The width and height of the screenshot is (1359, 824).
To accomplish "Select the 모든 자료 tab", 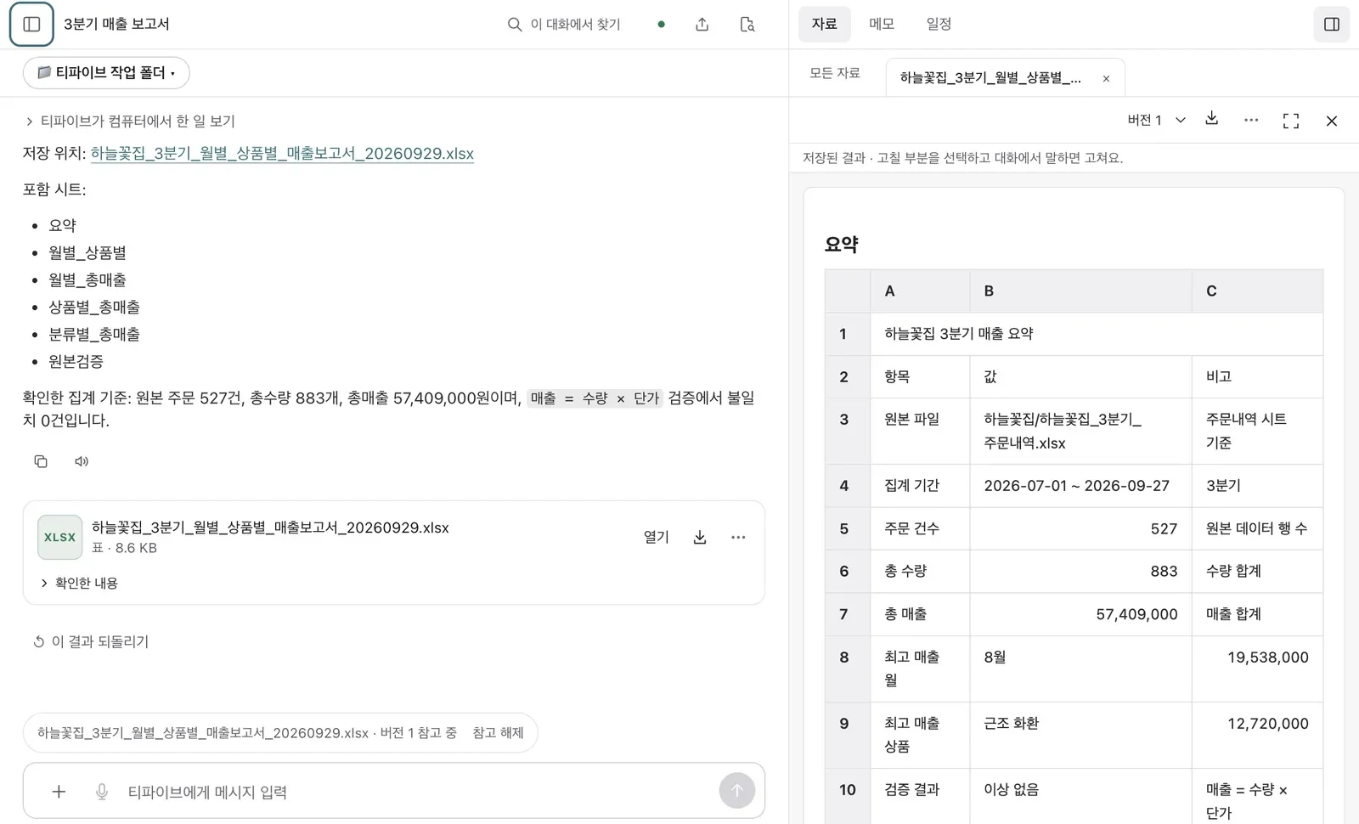I will [x=835, y=73].
